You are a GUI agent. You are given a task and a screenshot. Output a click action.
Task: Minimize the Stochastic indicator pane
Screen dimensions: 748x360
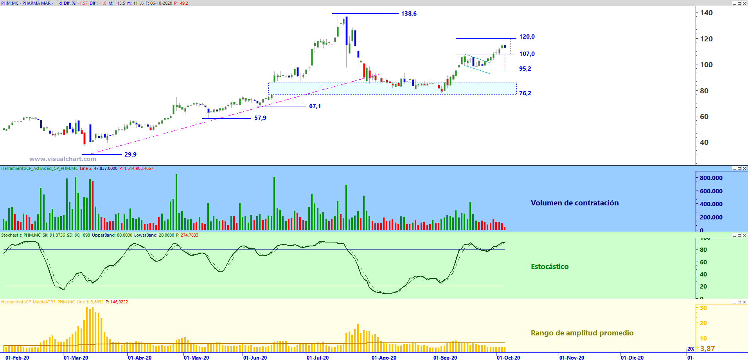(x=734, y=235)
